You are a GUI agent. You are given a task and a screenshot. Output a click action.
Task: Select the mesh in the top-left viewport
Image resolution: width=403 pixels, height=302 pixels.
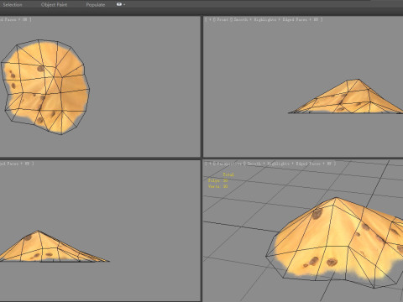tap(44, 86)
